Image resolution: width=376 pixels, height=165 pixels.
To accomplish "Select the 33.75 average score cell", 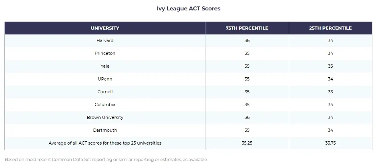I will (330, 143).
